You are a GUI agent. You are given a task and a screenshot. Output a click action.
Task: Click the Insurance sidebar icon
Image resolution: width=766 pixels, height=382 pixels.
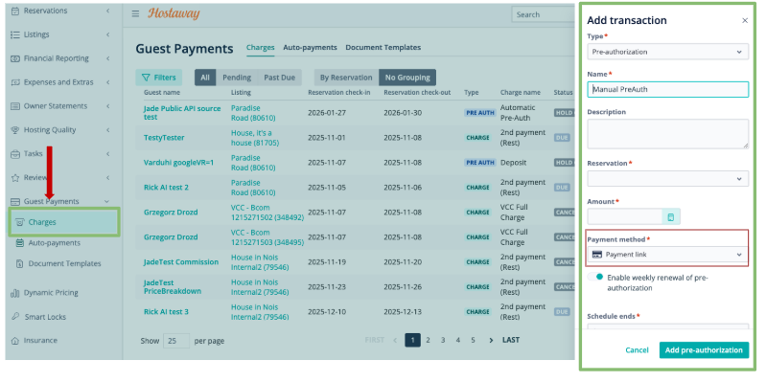coord(15,341)
